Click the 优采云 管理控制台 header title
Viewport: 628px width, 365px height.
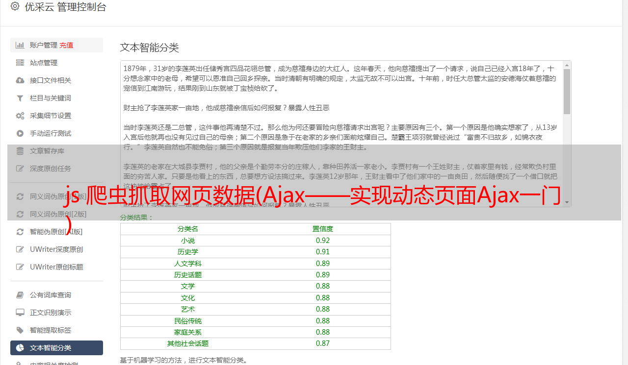[65, 7]
